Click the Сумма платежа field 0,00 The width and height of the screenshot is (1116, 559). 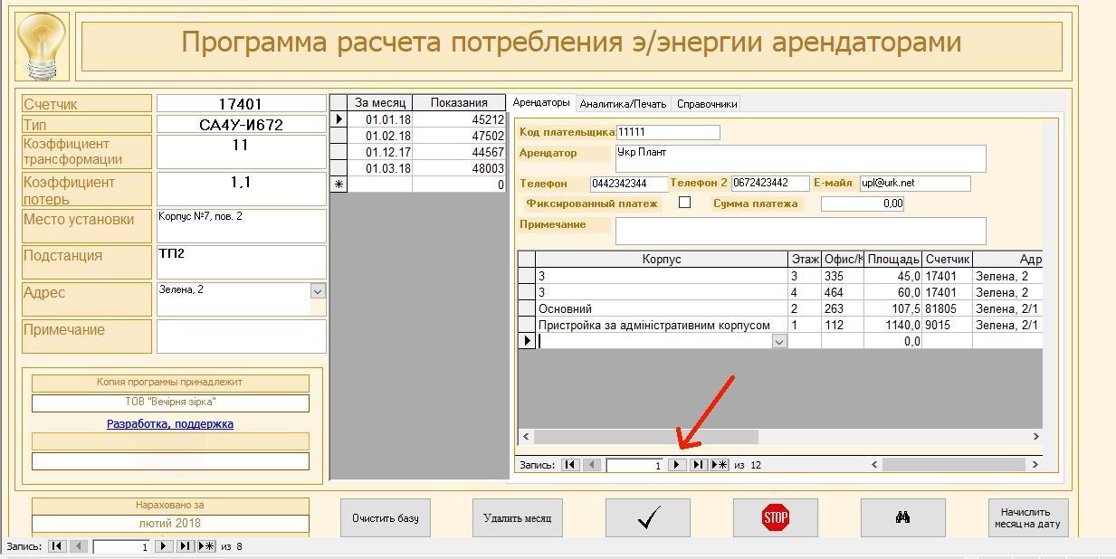tap(863, 204)
